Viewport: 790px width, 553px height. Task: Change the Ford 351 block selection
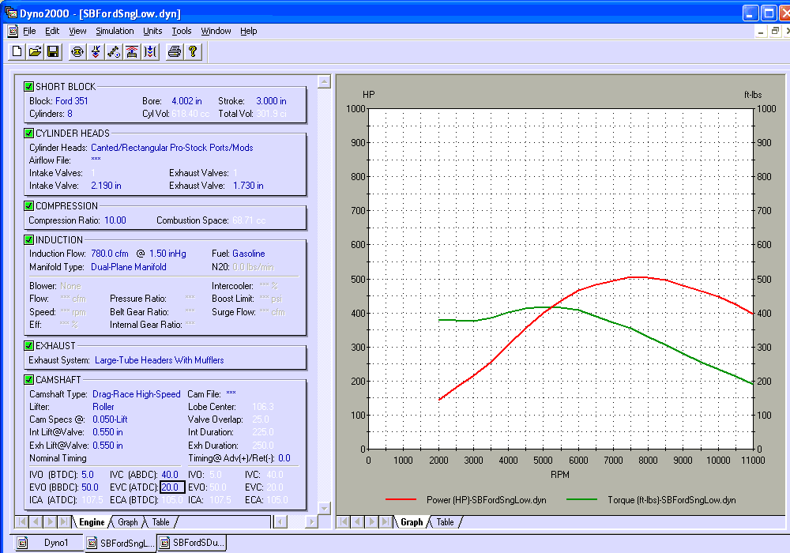pos(72,100)
